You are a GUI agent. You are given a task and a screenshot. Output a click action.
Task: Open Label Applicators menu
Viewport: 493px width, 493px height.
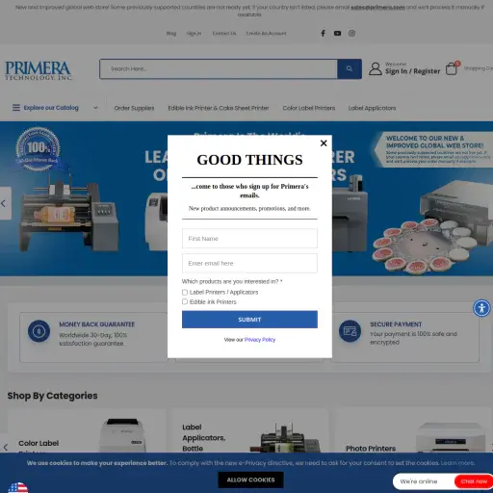[372, 108]
